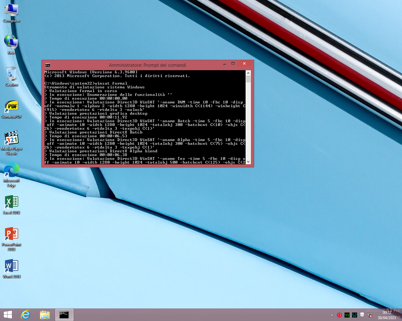Screen dimensions: 402x321
Task: Open Internet Explorer from taskbar
Action: pos(25,315)
